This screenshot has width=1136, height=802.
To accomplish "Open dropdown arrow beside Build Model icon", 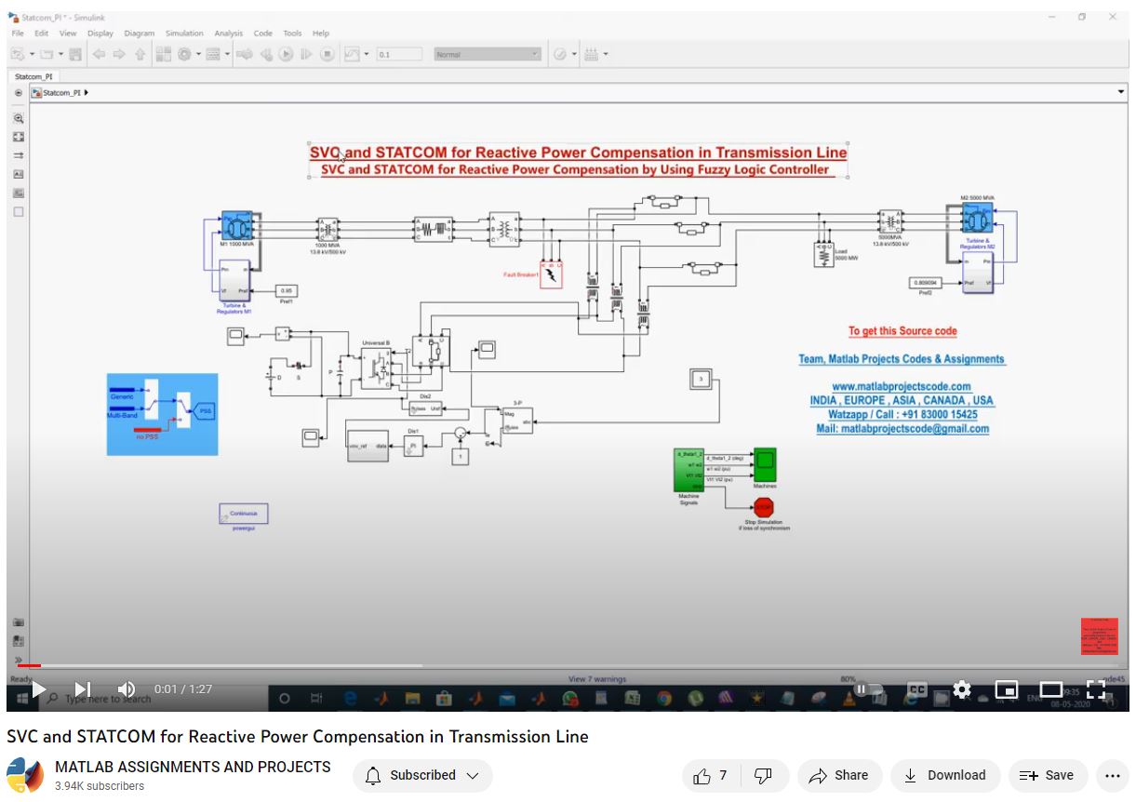I will [606, 55].
